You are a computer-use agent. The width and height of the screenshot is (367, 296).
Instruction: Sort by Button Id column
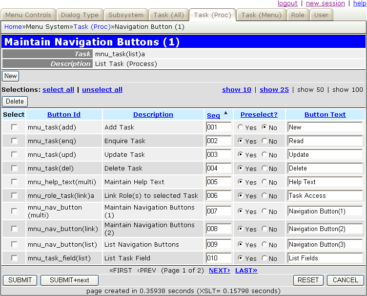pos(64,114)
